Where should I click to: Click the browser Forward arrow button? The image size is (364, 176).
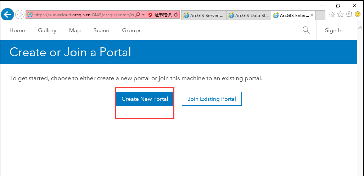(20, 15)
